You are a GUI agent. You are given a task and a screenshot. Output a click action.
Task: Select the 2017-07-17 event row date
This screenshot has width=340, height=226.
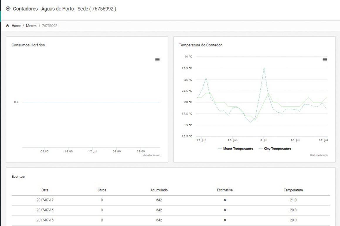click(45, 200)
